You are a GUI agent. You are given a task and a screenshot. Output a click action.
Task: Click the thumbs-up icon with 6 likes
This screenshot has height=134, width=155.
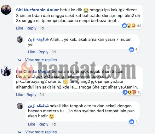coord(132,50)
